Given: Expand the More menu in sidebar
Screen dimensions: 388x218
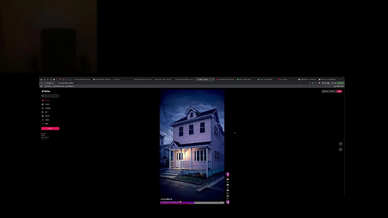Looking at the screenshot, I should click(x=45, y=124).
